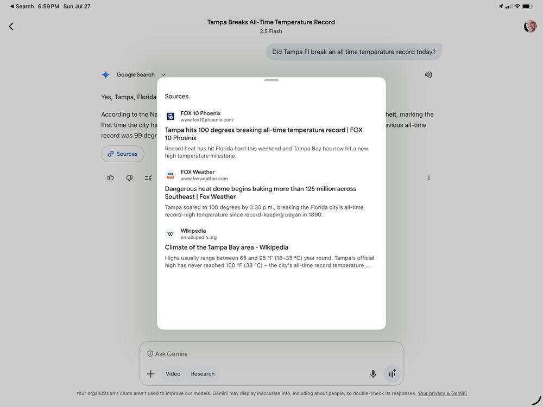The height and width of the screenshot is (407, 543).
Task: Click the www.foxweather.com URL text
Action: point(204,179)
